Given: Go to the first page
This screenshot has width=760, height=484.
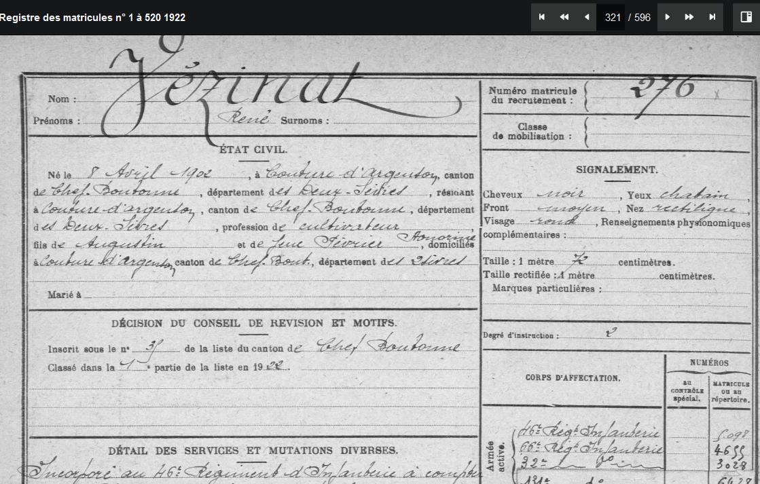Looking at the screenshot, I should point(542,17).
